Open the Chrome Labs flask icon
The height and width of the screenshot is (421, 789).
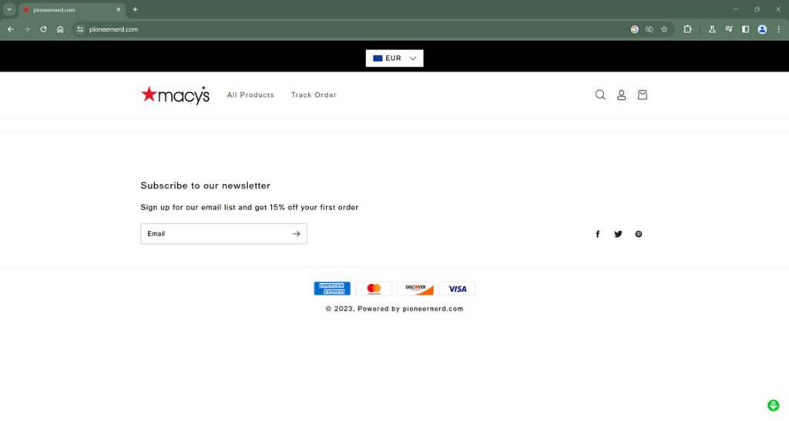tap(712, 29)
